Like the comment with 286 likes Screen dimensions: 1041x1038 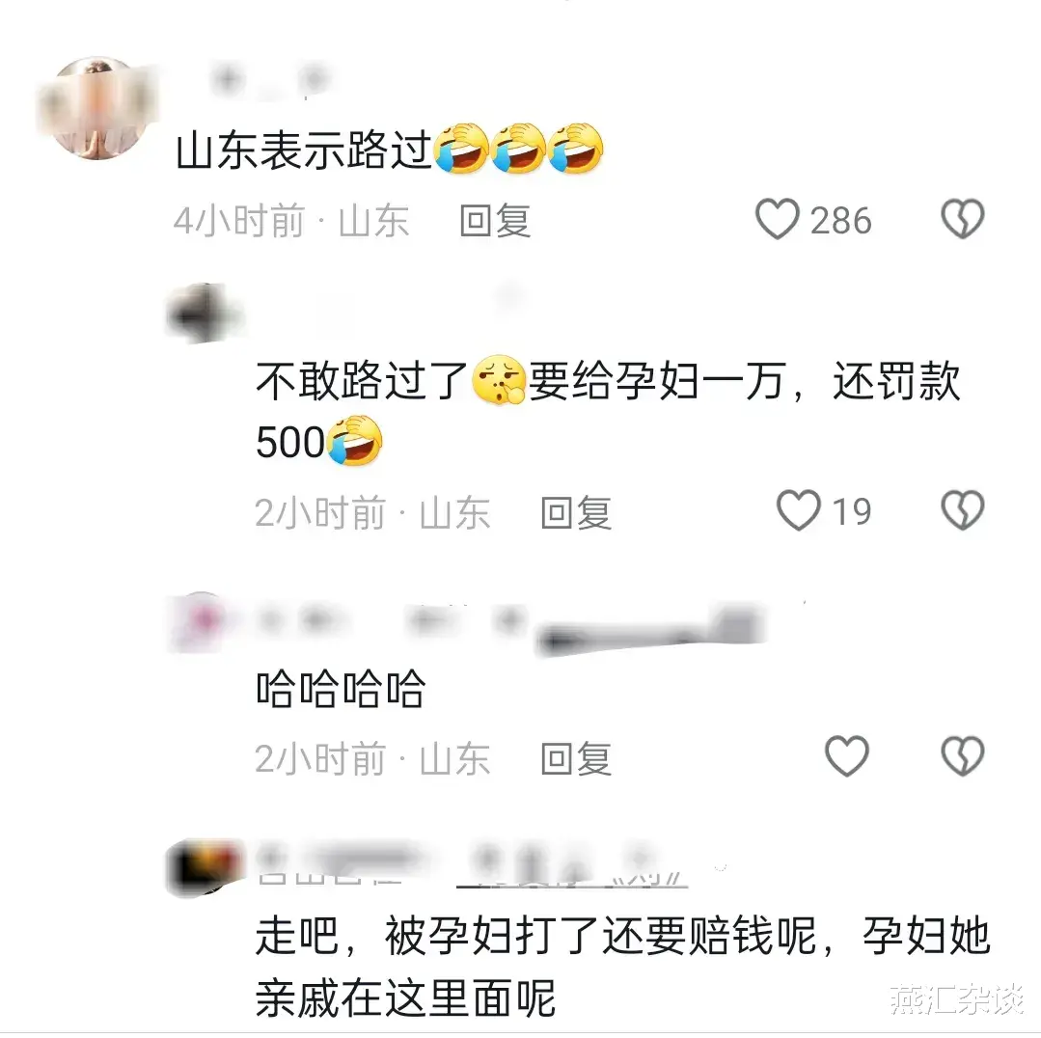pyautogui.click(x=777, y=219)
